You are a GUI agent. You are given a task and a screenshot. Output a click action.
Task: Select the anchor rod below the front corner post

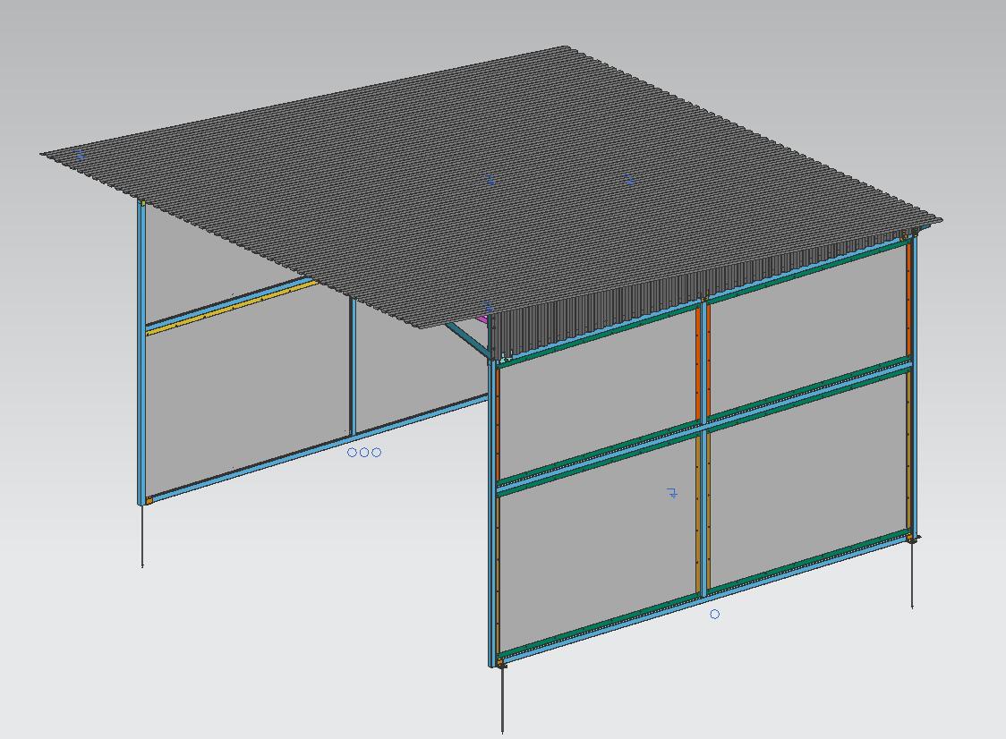click(502, 700)
